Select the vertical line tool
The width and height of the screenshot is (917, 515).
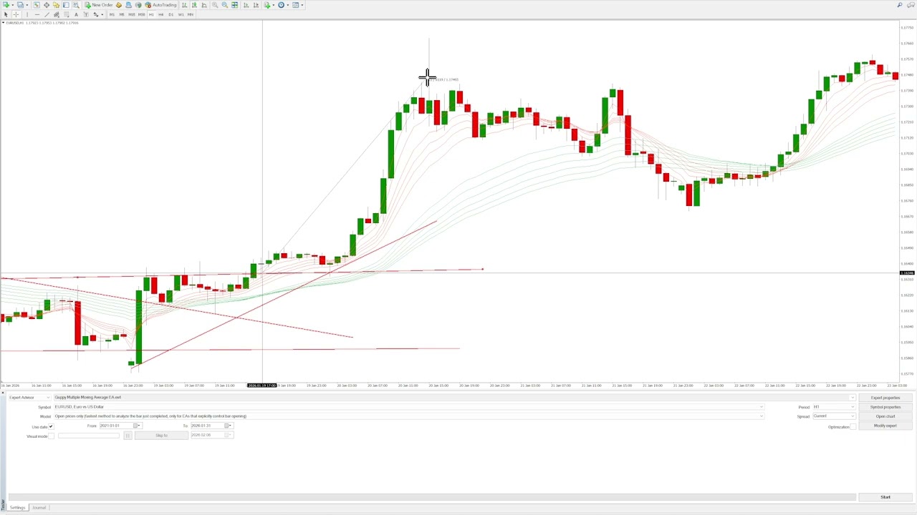[27, 14]
